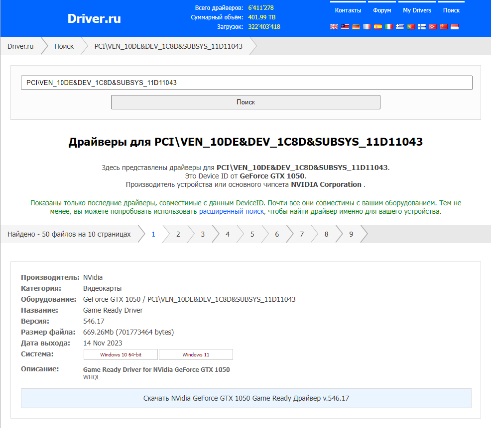Open the расширенный поиск link
This screenshot has width=491, height=428.
point(232,211)
